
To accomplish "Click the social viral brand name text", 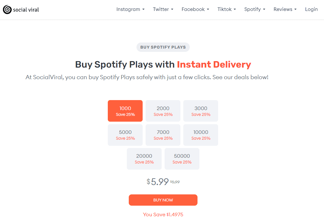I will coord(26,10).
